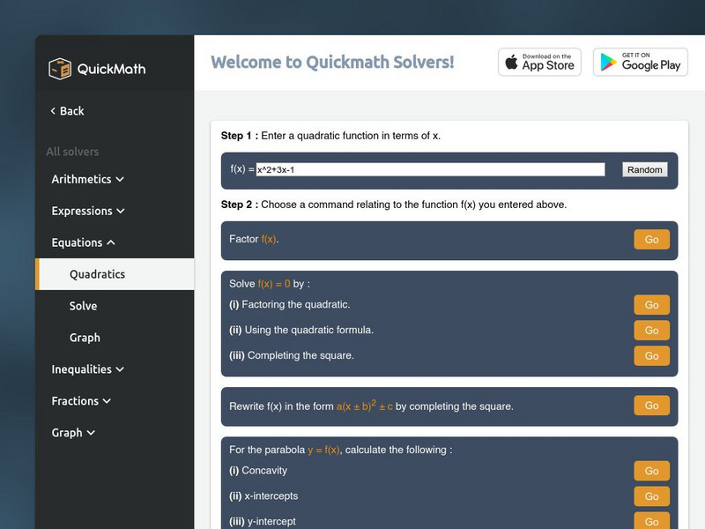Screen dimensions: 705x529
Task: Click the Apple logo in App Store badge
Action: (511, 62)
